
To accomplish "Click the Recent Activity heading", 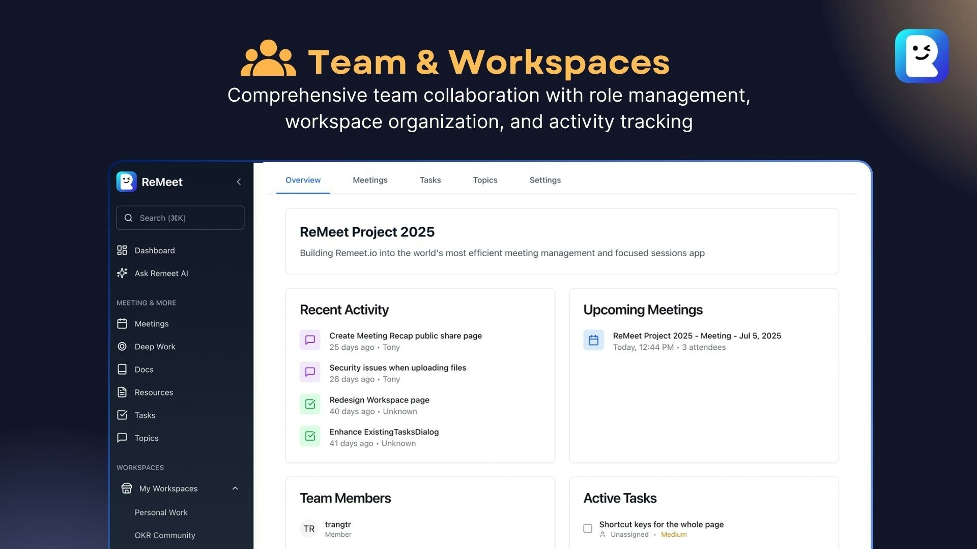I will pyautogui.click(x=344, y=310).
